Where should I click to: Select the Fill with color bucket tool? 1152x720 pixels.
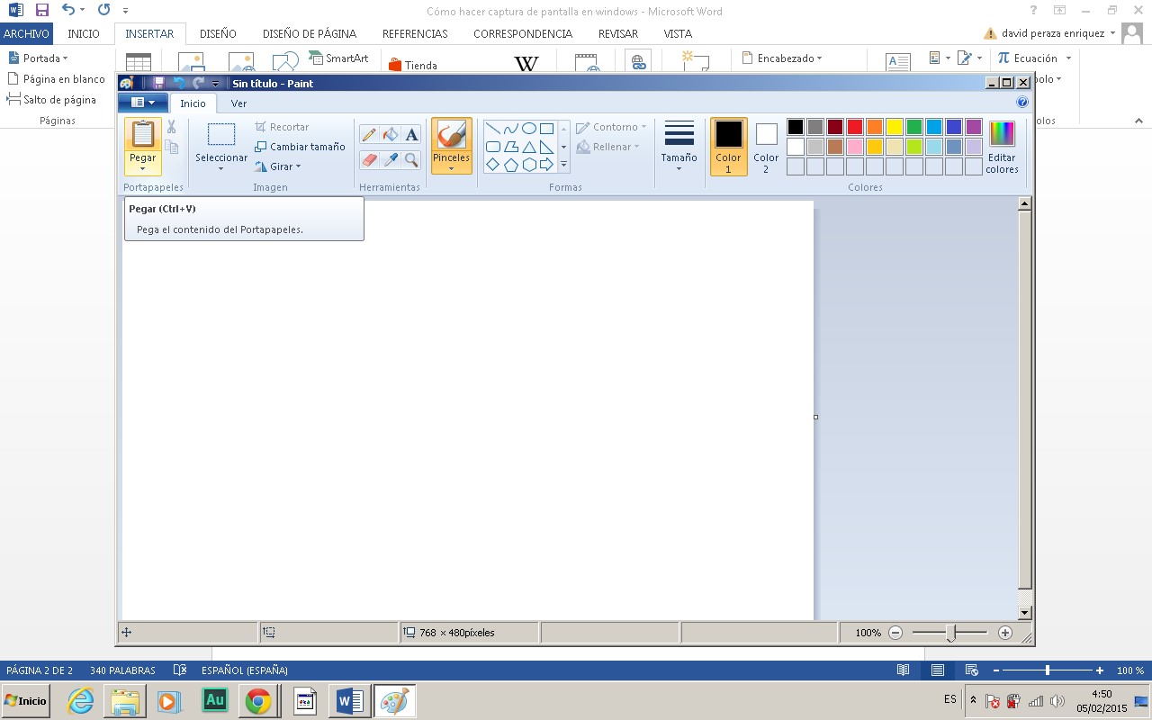[x=390, y=135]
